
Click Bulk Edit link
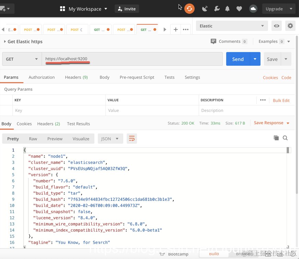tap(281, 100)
